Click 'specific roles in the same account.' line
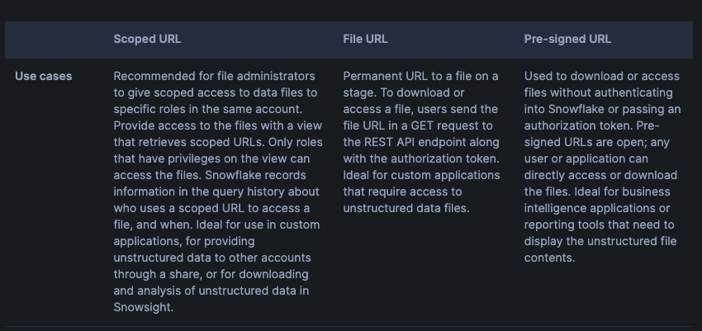The height and width of the screenshot is (331, 702). click(215, 109)
